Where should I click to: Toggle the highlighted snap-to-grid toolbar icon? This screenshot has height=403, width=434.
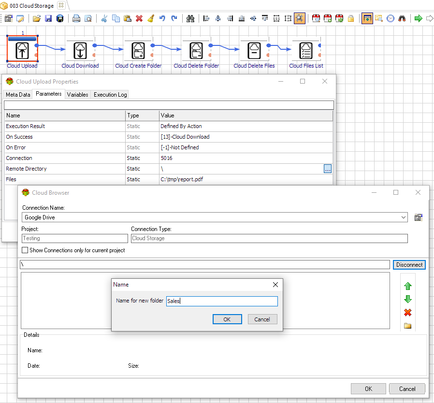(x=300, y=18)
